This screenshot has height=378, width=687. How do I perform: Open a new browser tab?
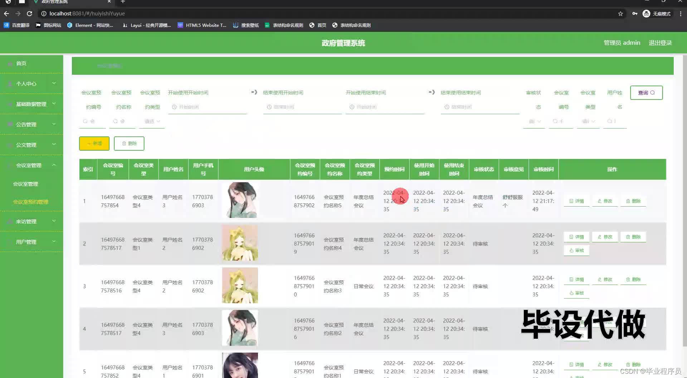coord(123,2)
